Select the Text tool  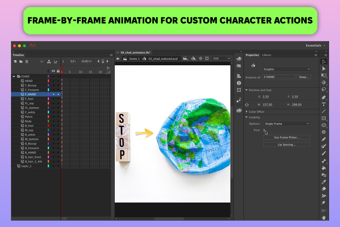click(324, 104)
